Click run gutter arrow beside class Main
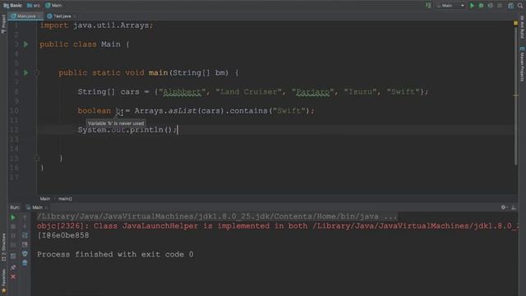 25,44
